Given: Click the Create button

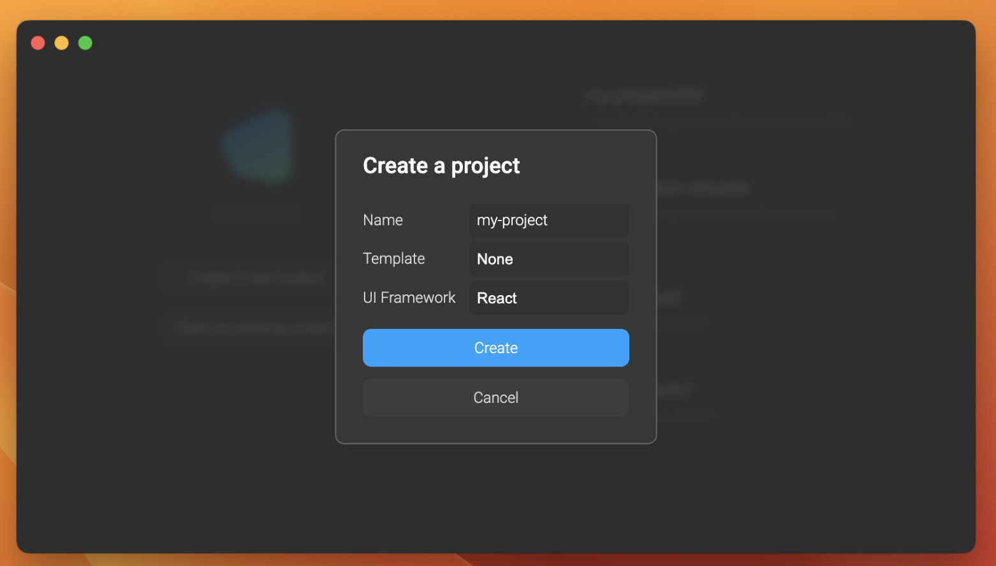Looking at the screenshot, I should [496, 348].
